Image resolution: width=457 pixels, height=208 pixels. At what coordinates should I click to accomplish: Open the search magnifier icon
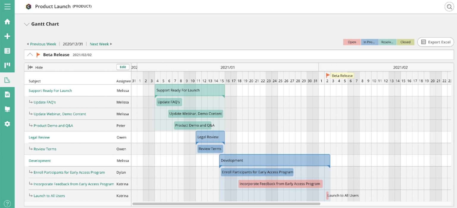tap(449, 7)
